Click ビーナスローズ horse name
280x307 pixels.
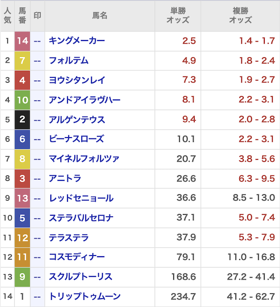coord(77,139)
